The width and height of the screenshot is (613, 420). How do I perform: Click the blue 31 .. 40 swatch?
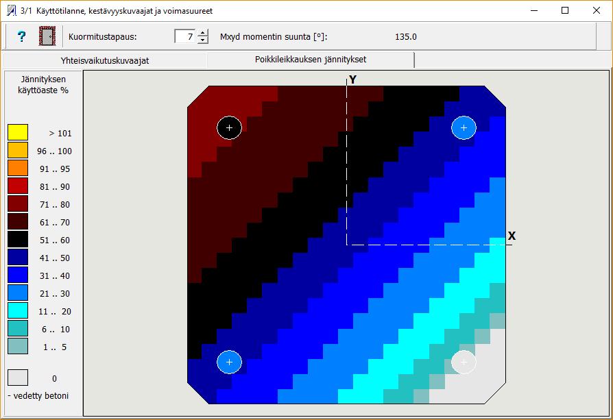(x=18, y=275)
